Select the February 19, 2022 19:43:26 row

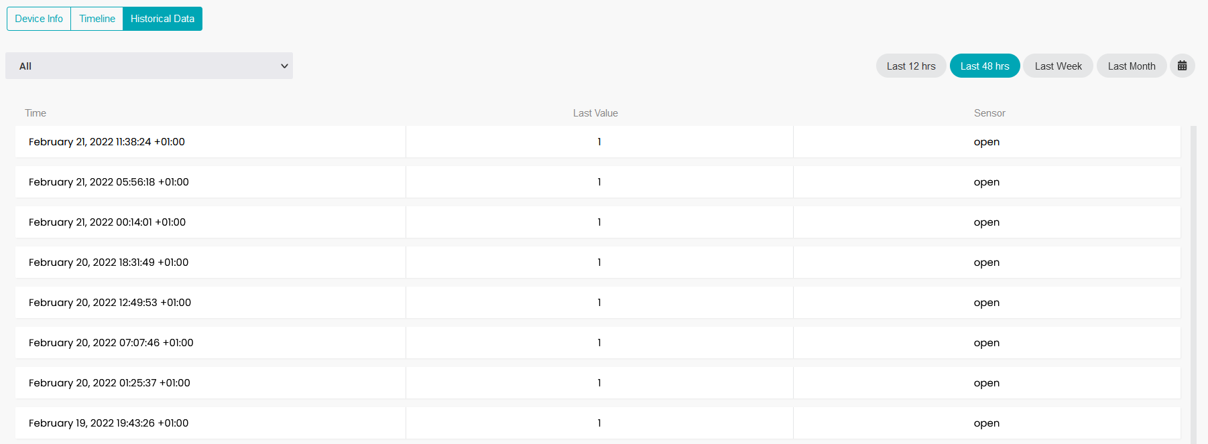point(598,423)
